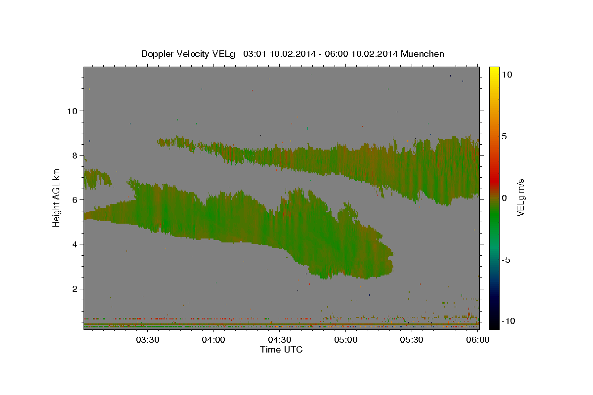Select the 06:00 time tick label
593x395 pixels.
pos(477,340)
